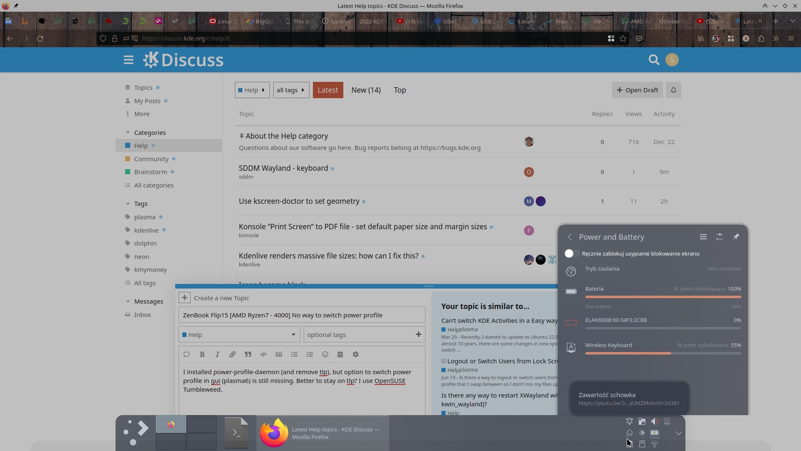The image size is (801, 451).
Task: Open the composer options gear menu
Action: (355, 354)
